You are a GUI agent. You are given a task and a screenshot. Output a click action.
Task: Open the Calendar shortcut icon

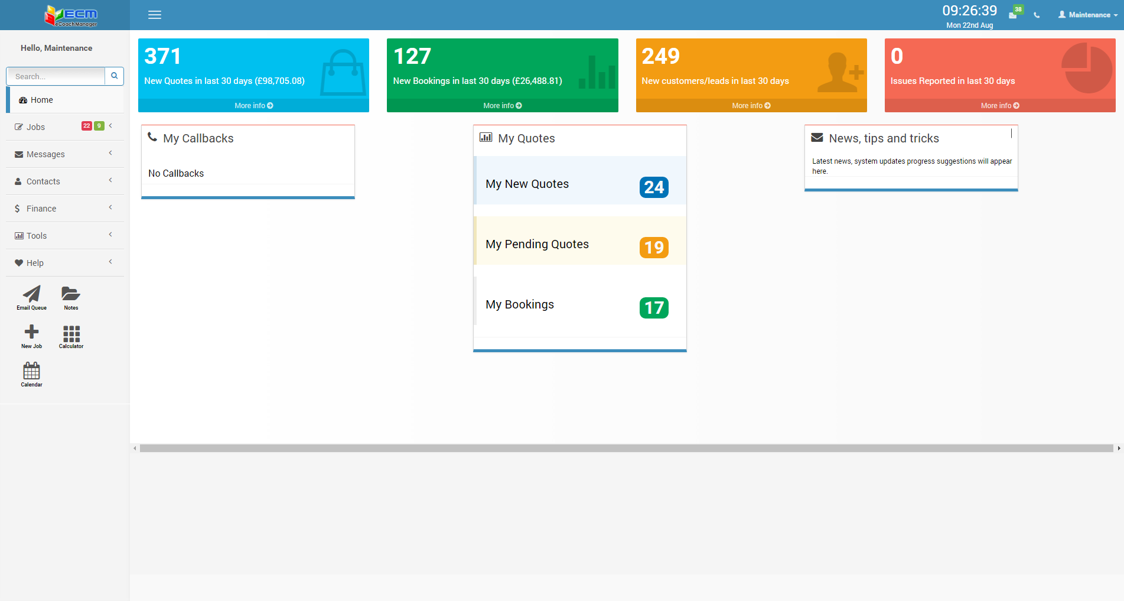(x=31, y=372)
